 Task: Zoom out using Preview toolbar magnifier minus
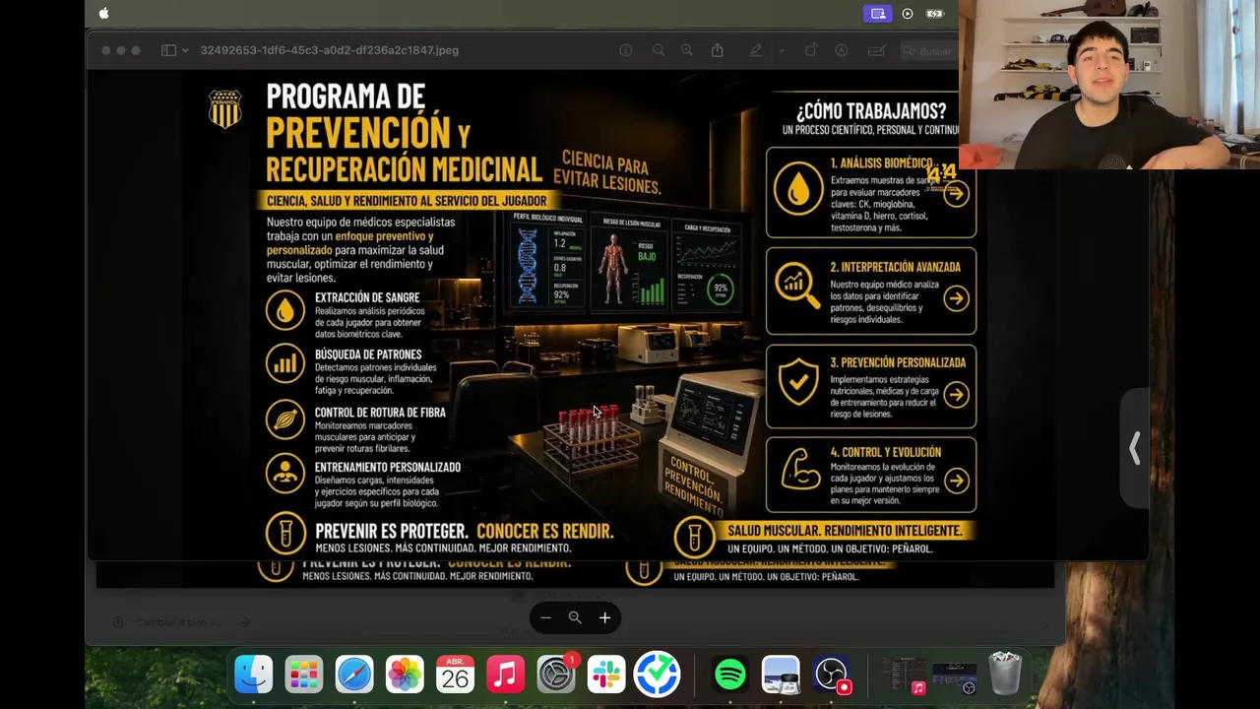pos(658,50)
